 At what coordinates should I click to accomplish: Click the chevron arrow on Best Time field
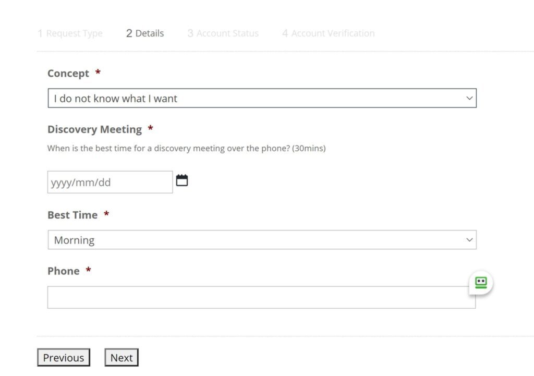(x=469, y=240)
